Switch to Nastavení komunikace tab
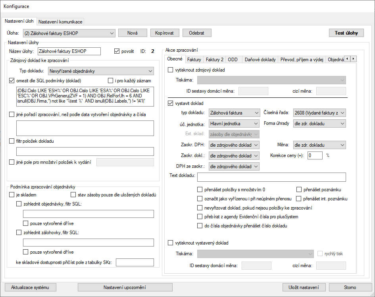This screenshot has height=297, width=375. point(61,21)
